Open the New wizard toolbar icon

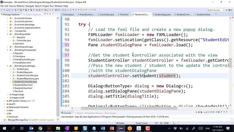pos(2,10)
